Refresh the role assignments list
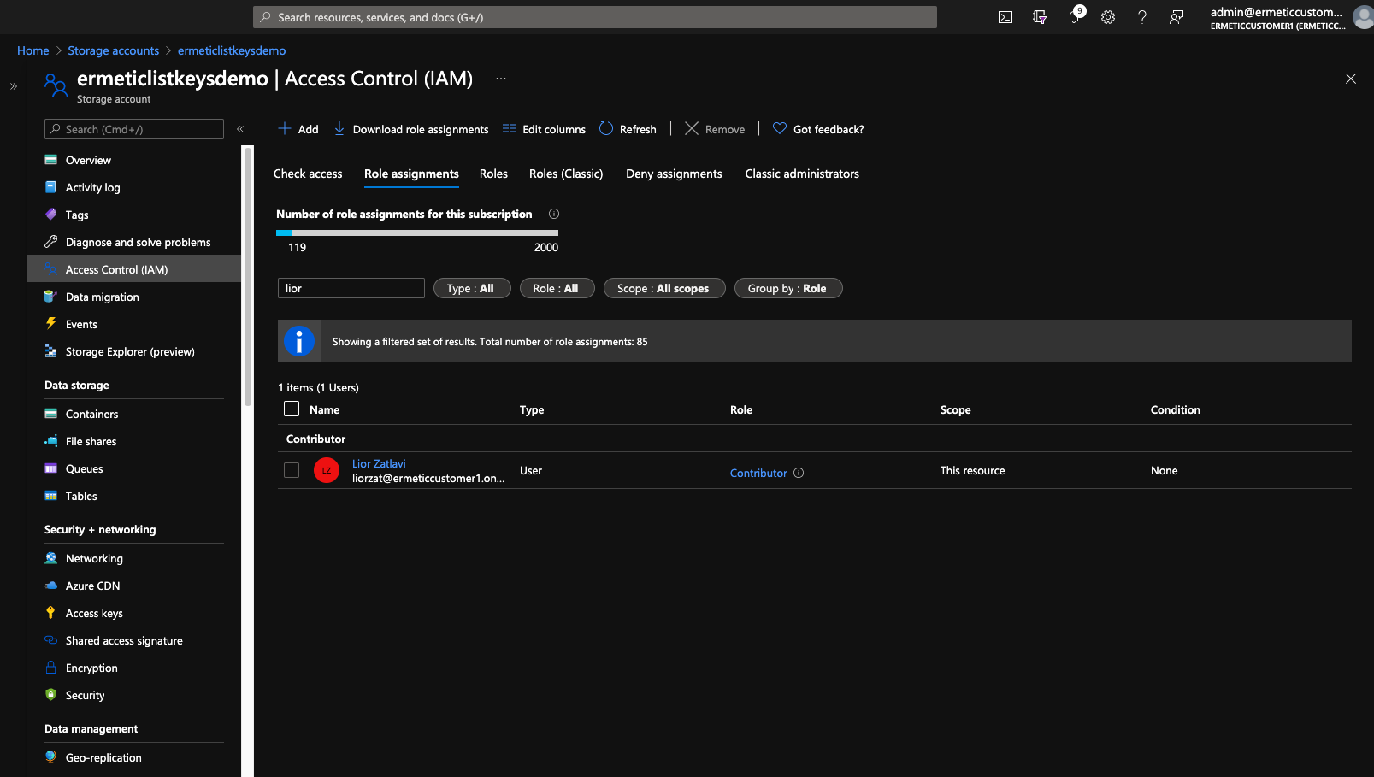The width and height of the screenshot is (1374, 777). coord(628,129)
